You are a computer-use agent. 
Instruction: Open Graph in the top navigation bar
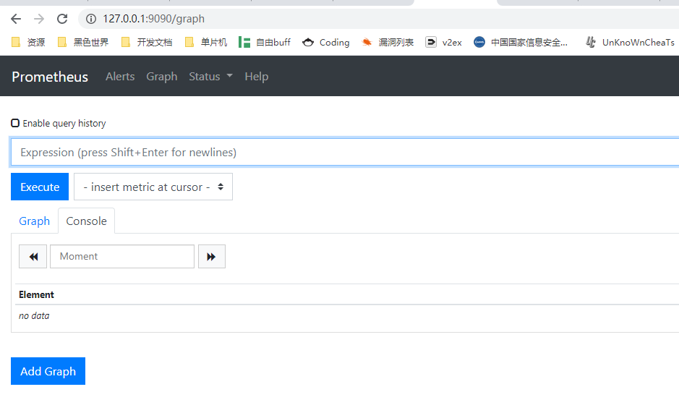pyautogui.click(x=161, y=76)
